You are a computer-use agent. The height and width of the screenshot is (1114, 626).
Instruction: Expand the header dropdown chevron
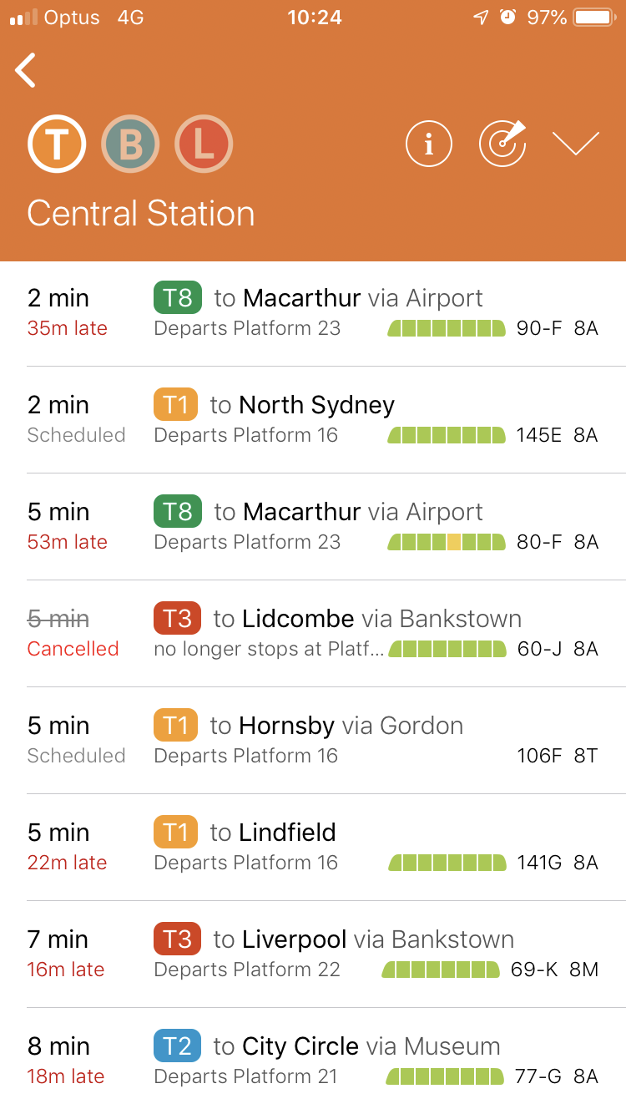pos(576,144)
